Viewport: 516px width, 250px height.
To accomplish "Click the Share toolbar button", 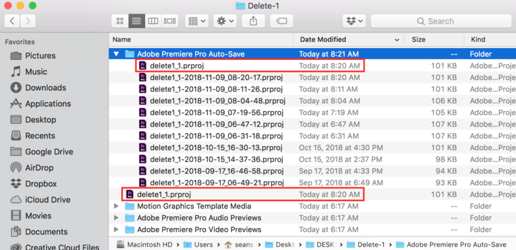I will (x=253, y=21).
